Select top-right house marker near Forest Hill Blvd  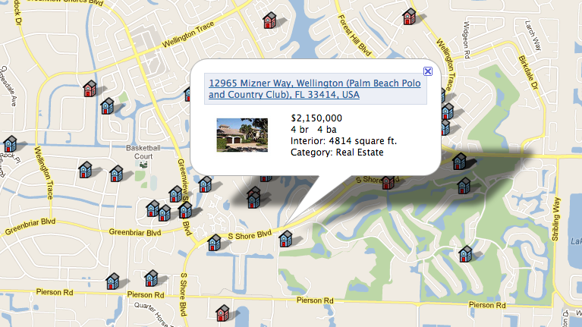click(410, 16)
